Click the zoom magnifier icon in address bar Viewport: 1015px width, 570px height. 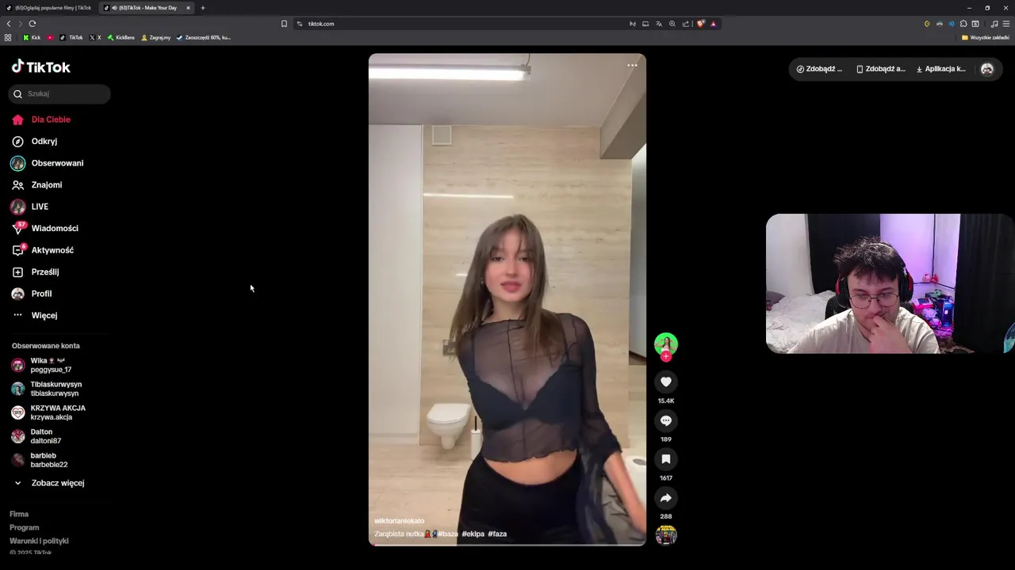(672, 24)
